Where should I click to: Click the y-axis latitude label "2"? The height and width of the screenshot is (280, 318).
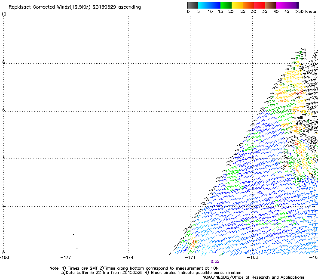[x=3, y=205]
